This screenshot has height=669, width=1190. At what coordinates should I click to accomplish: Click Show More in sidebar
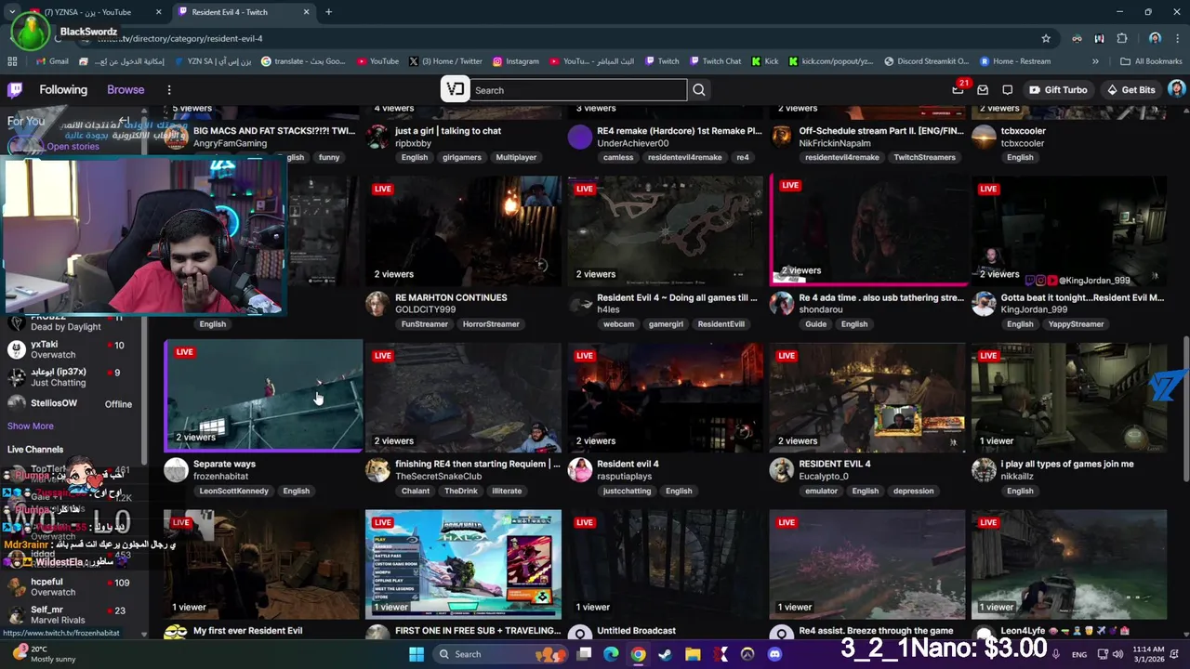pyautogui.click(x=31, y=426)
